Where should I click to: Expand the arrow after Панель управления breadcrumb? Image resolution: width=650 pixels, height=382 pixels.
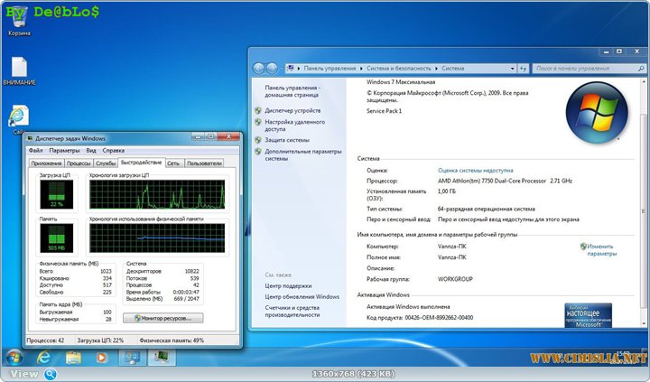coord(361,69)
